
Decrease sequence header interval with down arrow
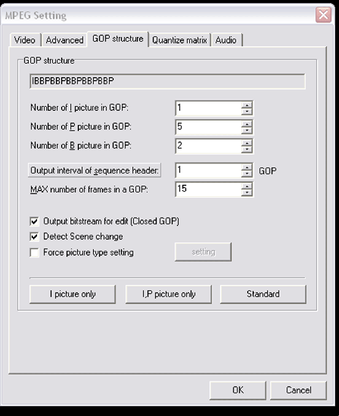coord(247,173)
